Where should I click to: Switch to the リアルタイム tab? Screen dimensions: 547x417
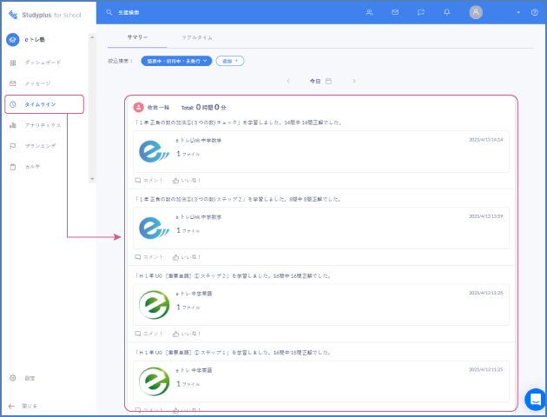197,37
